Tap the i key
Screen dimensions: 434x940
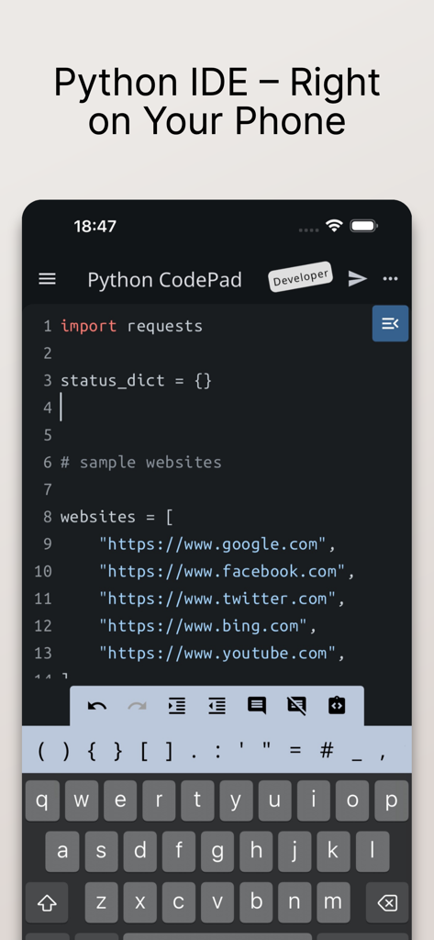pos(314,800)
